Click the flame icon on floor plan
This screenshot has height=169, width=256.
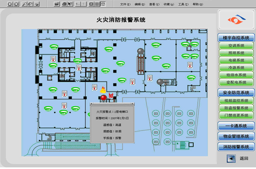click(103, 90)
